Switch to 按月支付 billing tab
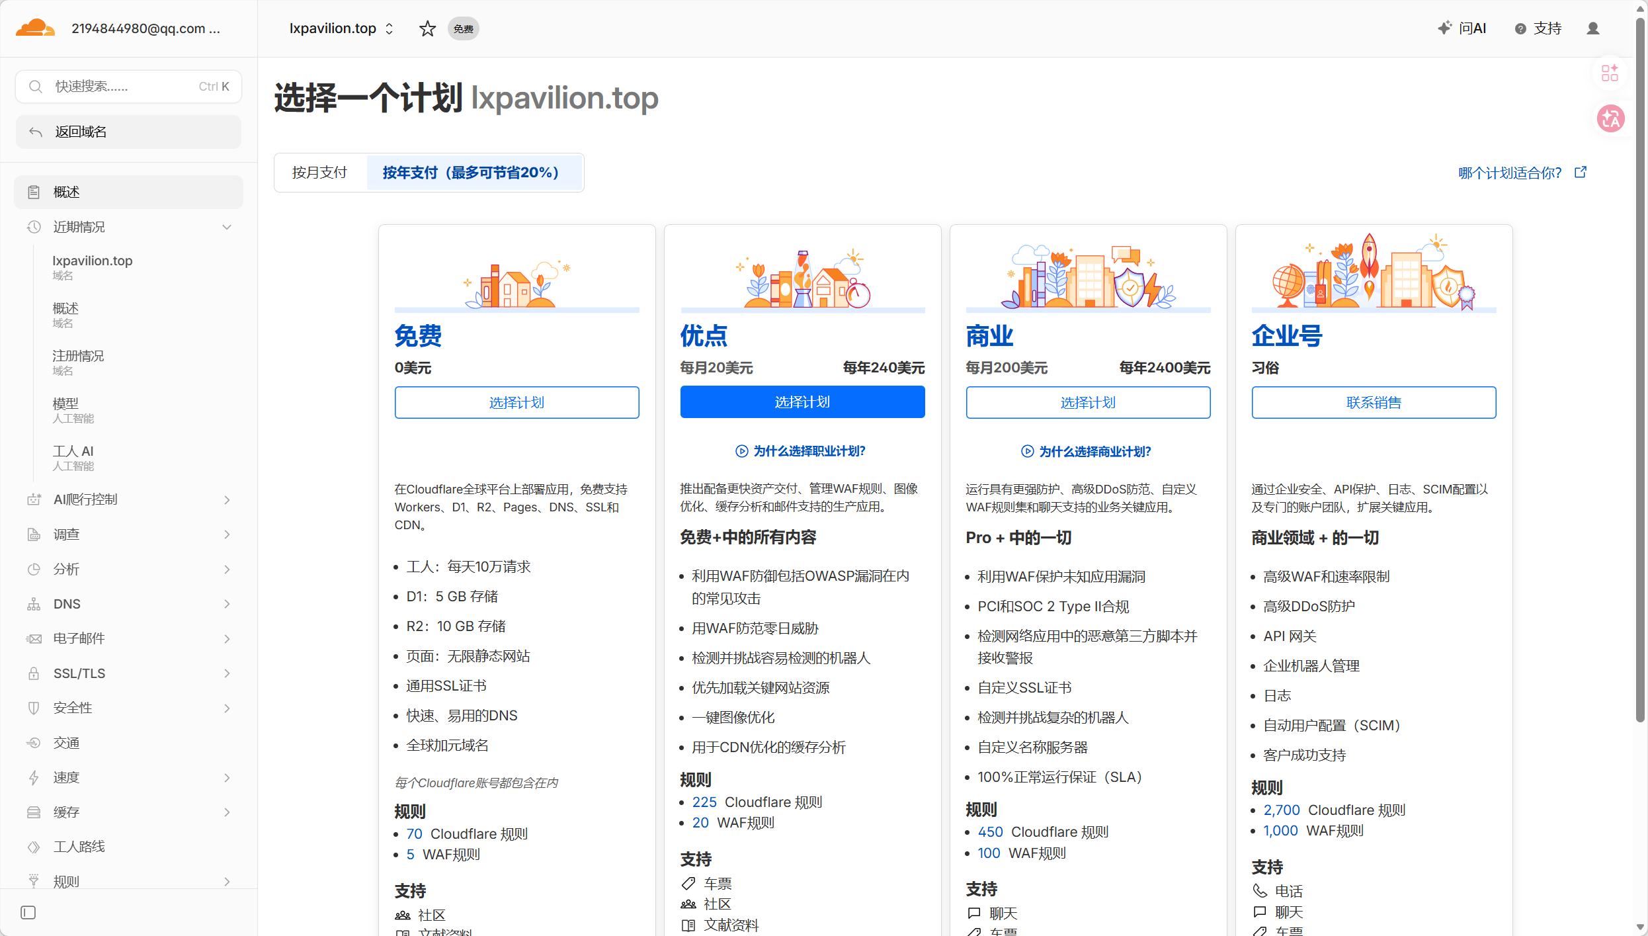This screenshot has height=936, width=1648. [x=320, y=173]
